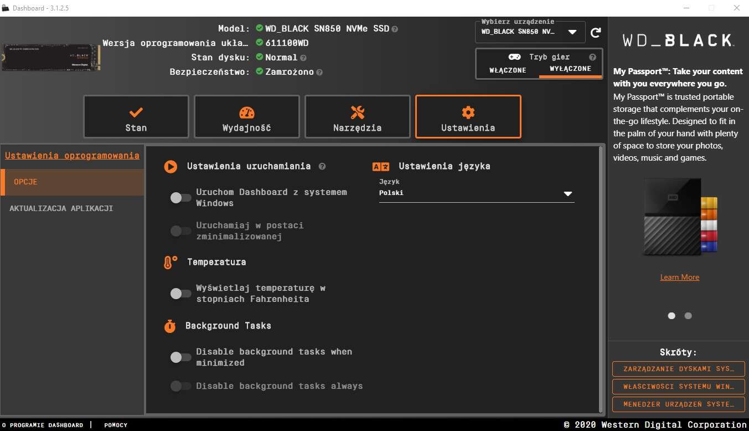Show second ad slide via carousel dot
The width and height of the screenshot is (749, 431).
pyautogui.click(x=688, y=316)
